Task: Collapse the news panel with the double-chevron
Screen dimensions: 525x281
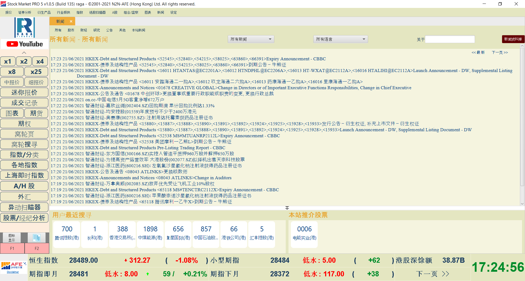Action: pos(287,208)
